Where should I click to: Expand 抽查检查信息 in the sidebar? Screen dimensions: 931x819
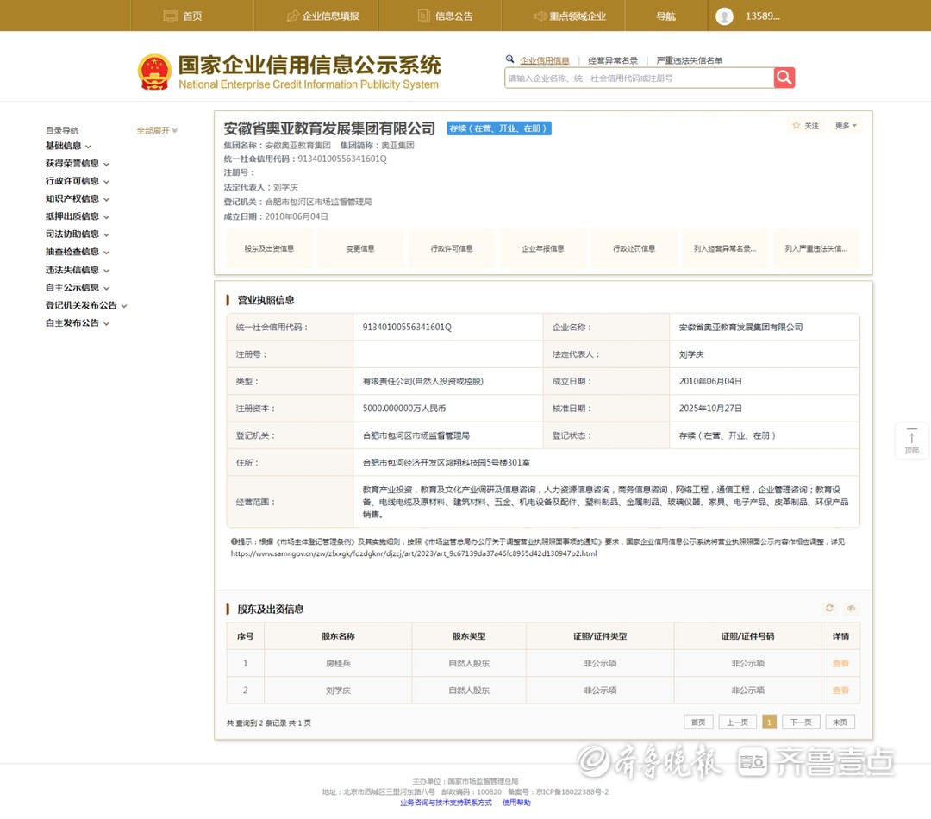[78, 252]
